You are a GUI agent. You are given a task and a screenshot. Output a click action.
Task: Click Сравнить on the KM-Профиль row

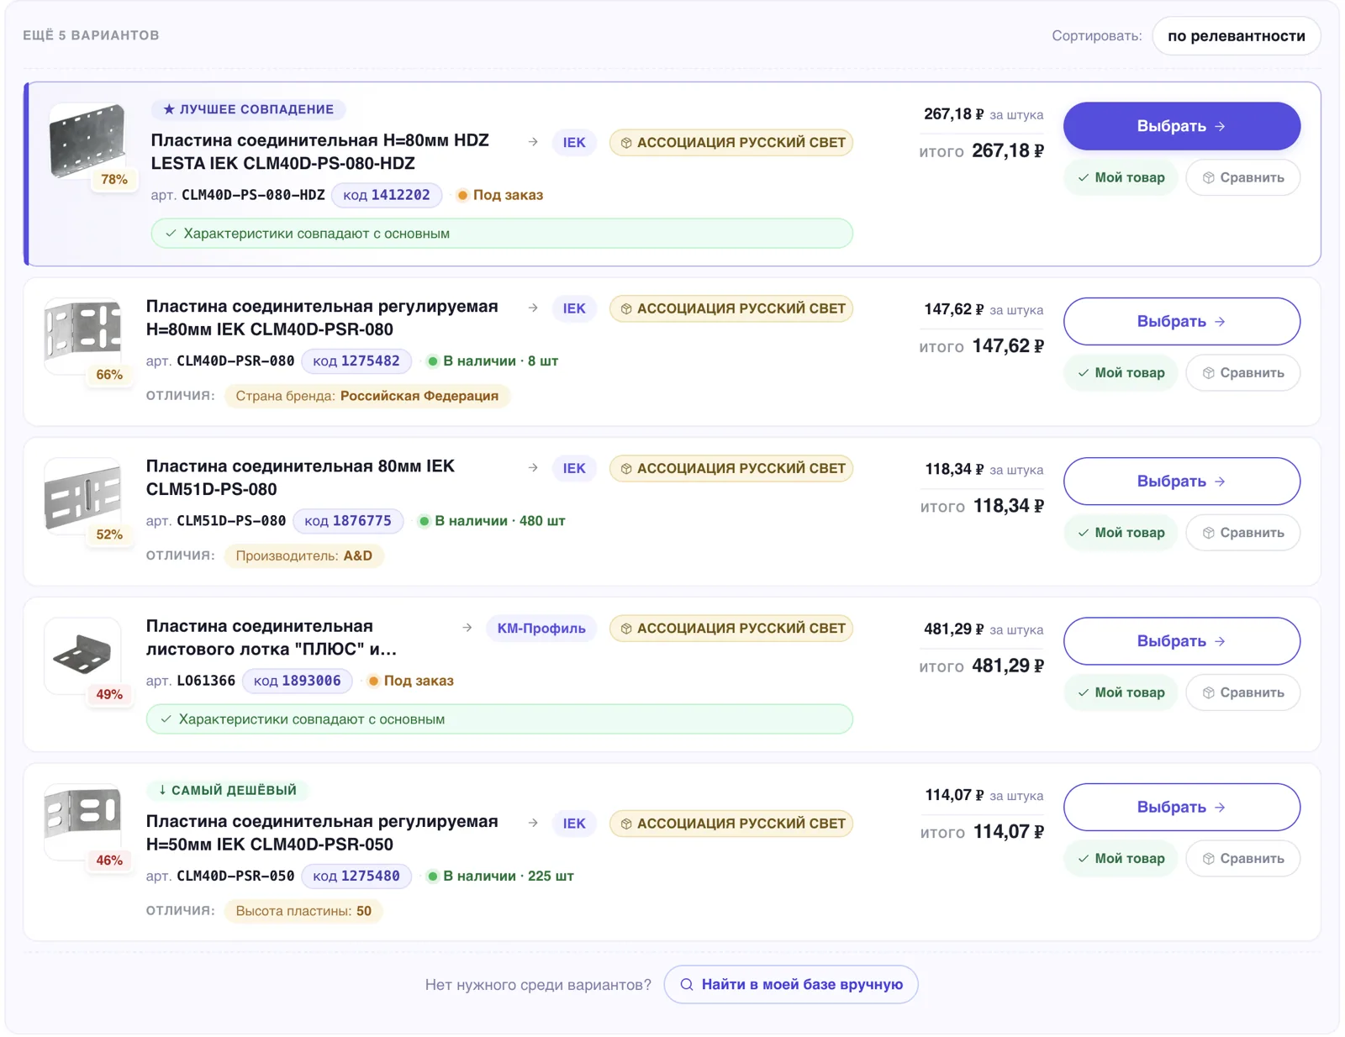(x=1242, y=692)
